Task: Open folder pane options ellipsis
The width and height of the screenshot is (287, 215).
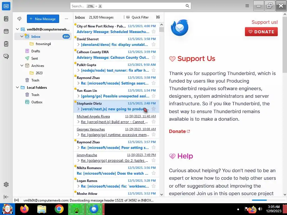Action: click(x=66, y=19)
